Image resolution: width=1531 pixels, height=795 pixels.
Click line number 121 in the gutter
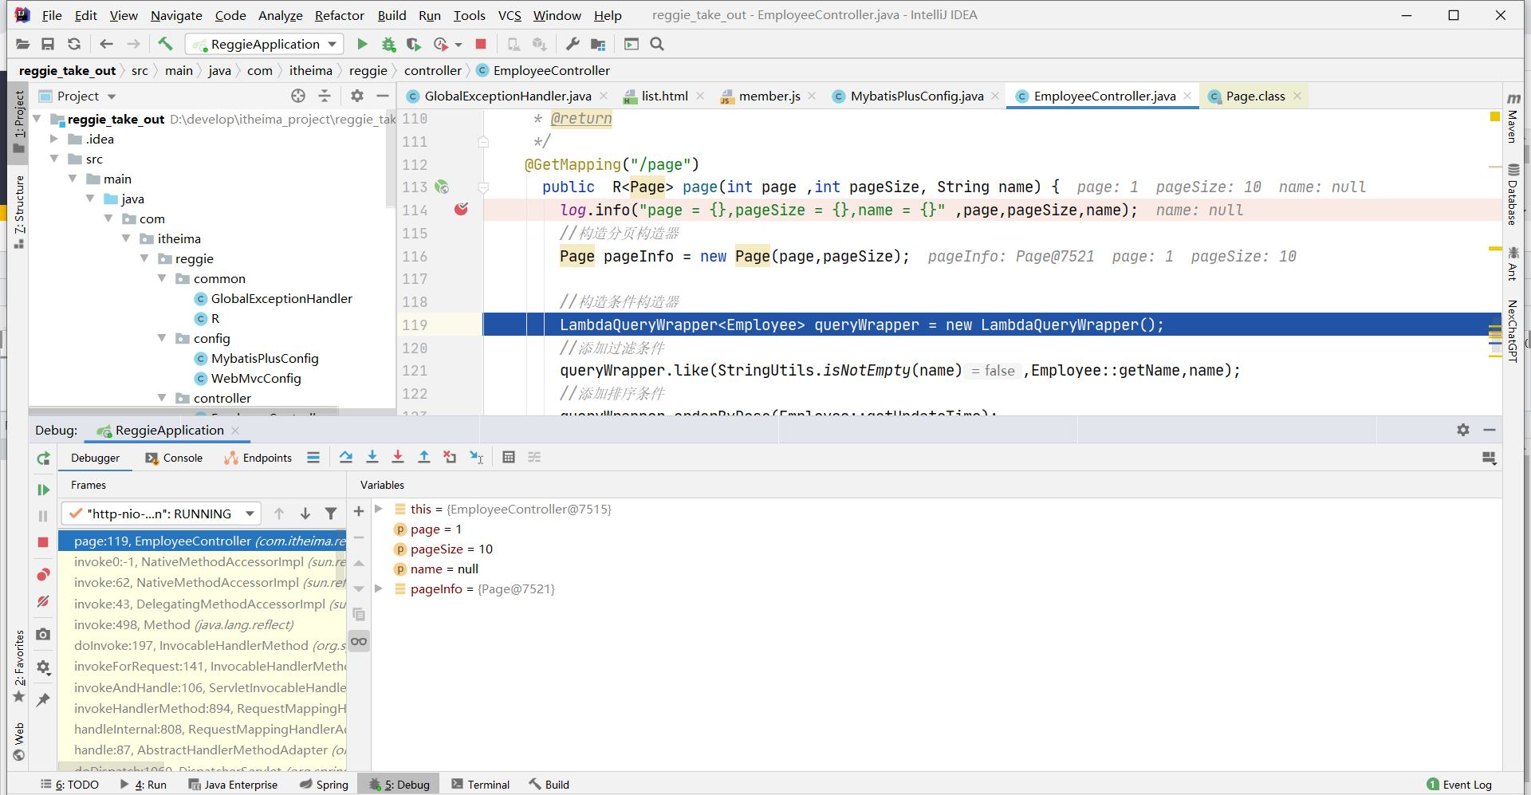coord(415,371)
